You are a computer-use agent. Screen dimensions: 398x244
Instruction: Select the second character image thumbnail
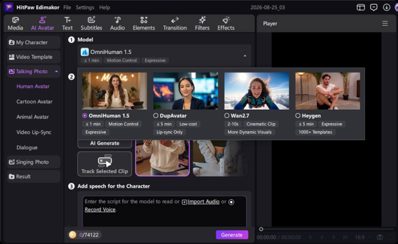[220, 158]
